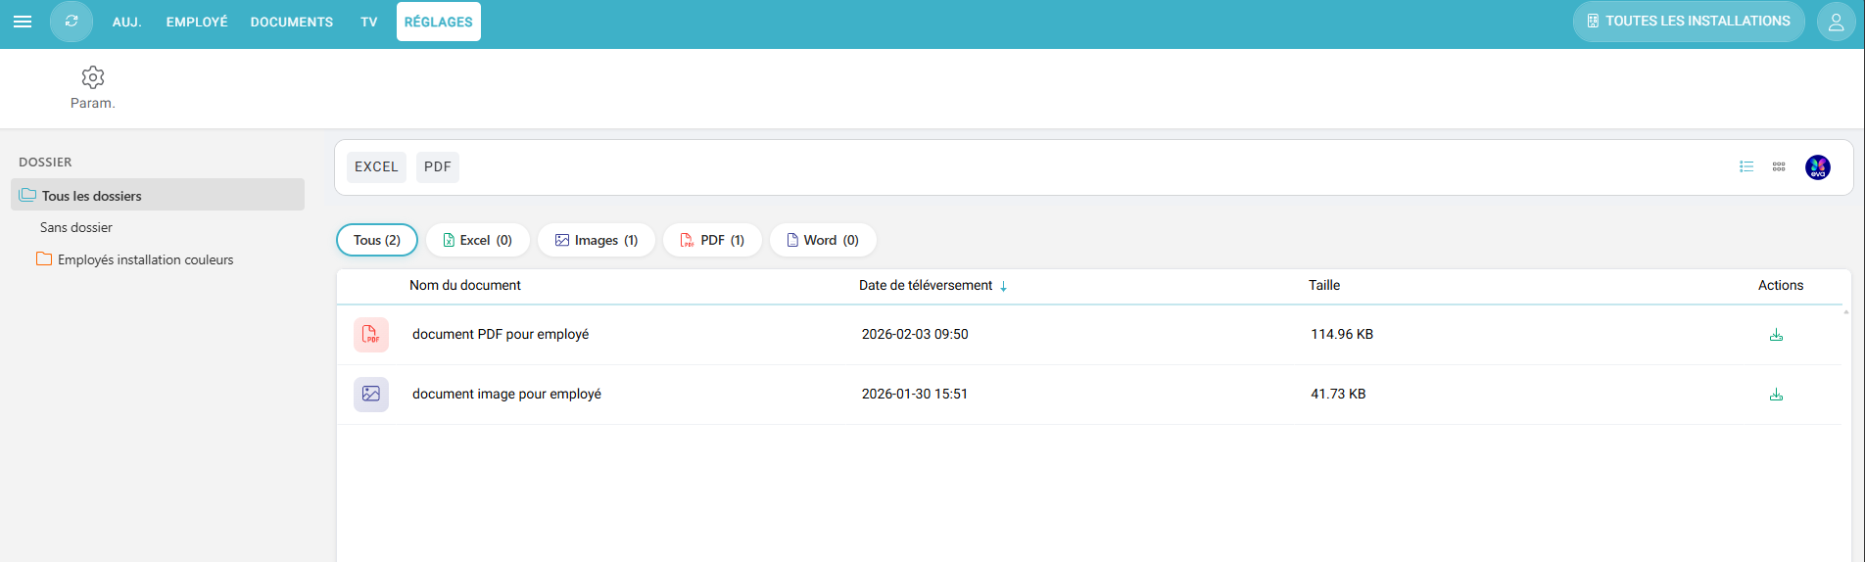
Task: Open Toutes les installations selector
Action: [x=1688, y=22]
